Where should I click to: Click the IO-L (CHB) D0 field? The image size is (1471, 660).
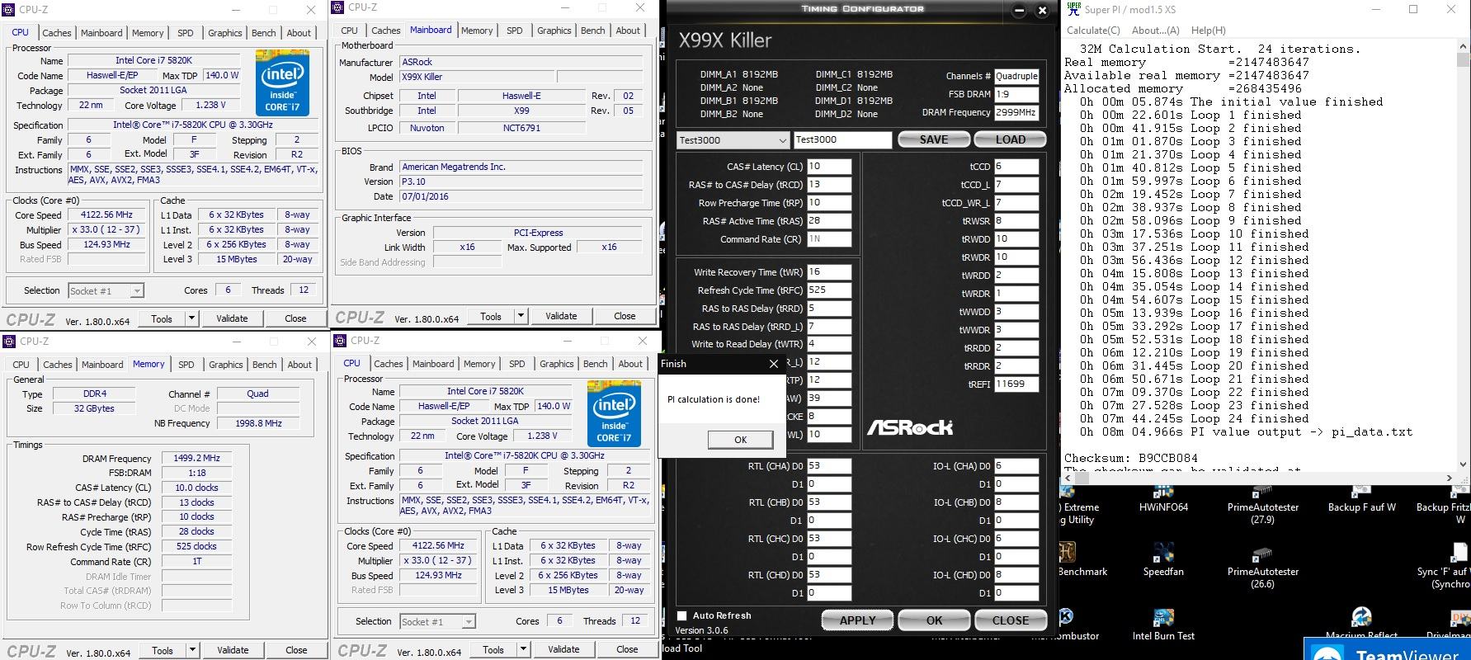(x=1016, y=502)
